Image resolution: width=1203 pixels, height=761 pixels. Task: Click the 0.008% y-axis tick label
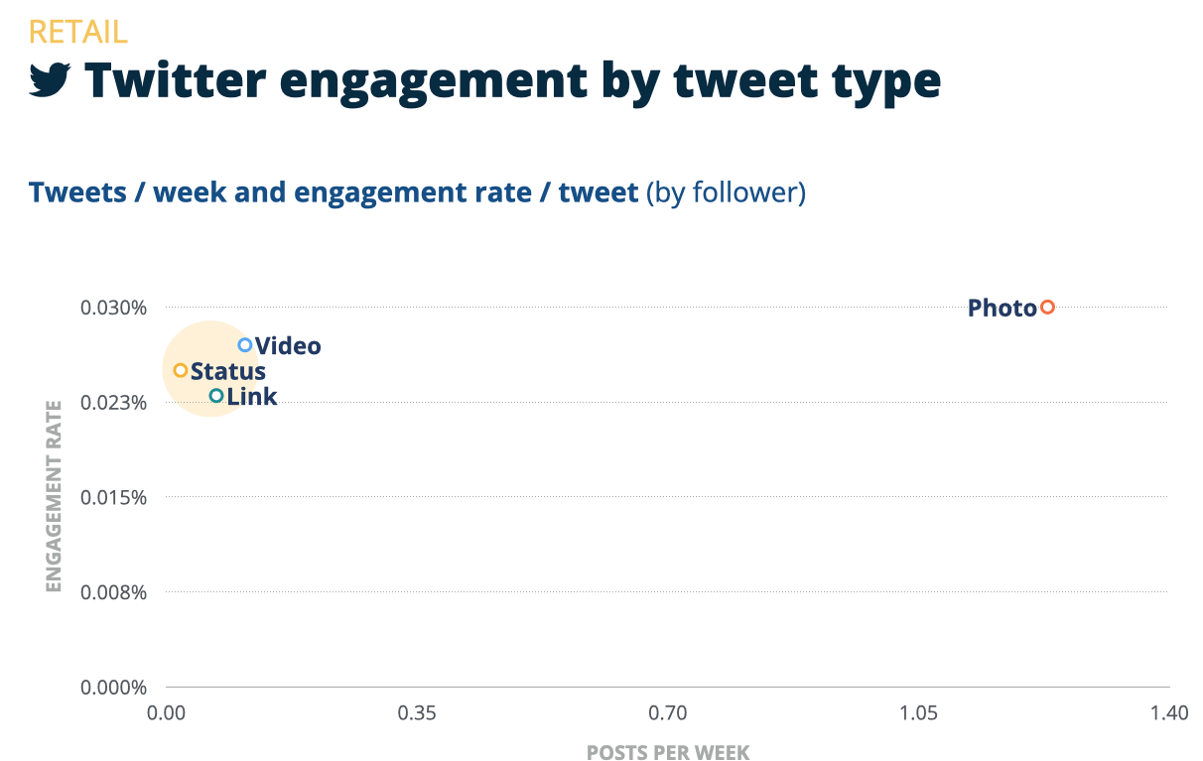click(114, 592)
